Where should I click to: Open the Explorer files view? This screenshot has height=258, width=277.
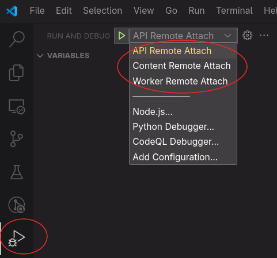pyautogui.click(x=16, y=73)
